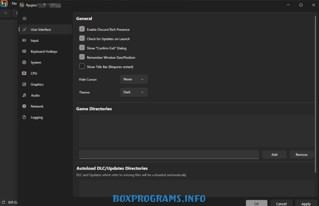319x206 pixels.
Task: Switch to the Graphics settings tab
Action: point(45,84)
